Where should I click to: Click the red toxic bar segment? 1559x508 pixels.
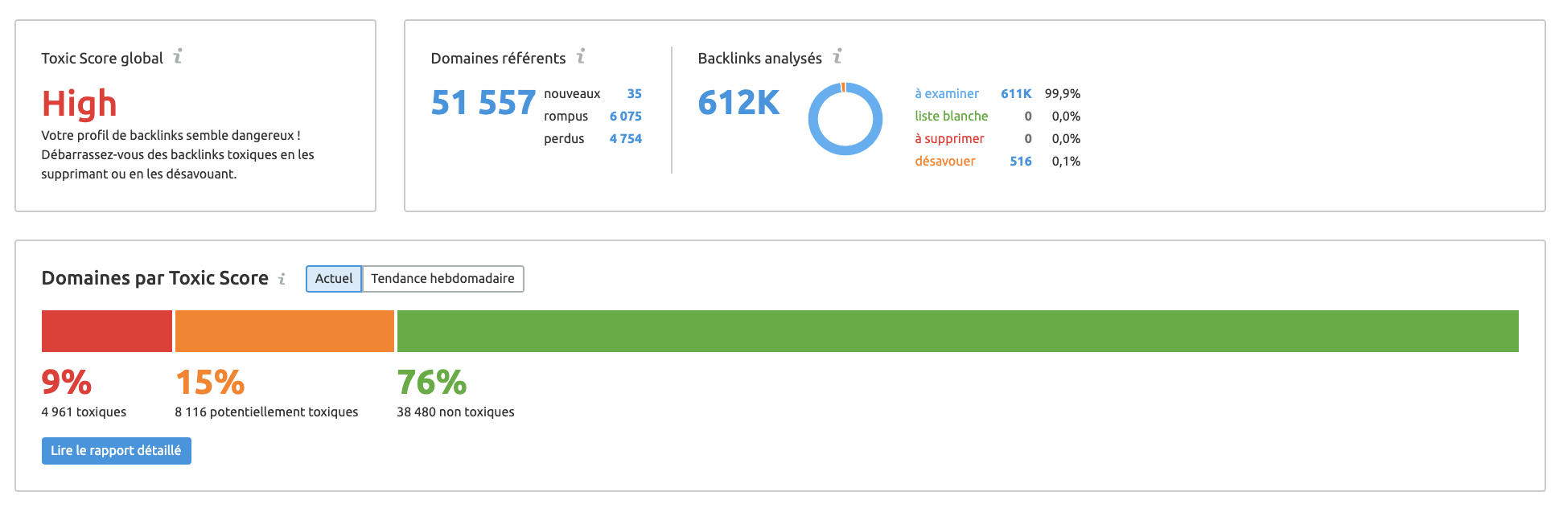[x=107, y=331]
